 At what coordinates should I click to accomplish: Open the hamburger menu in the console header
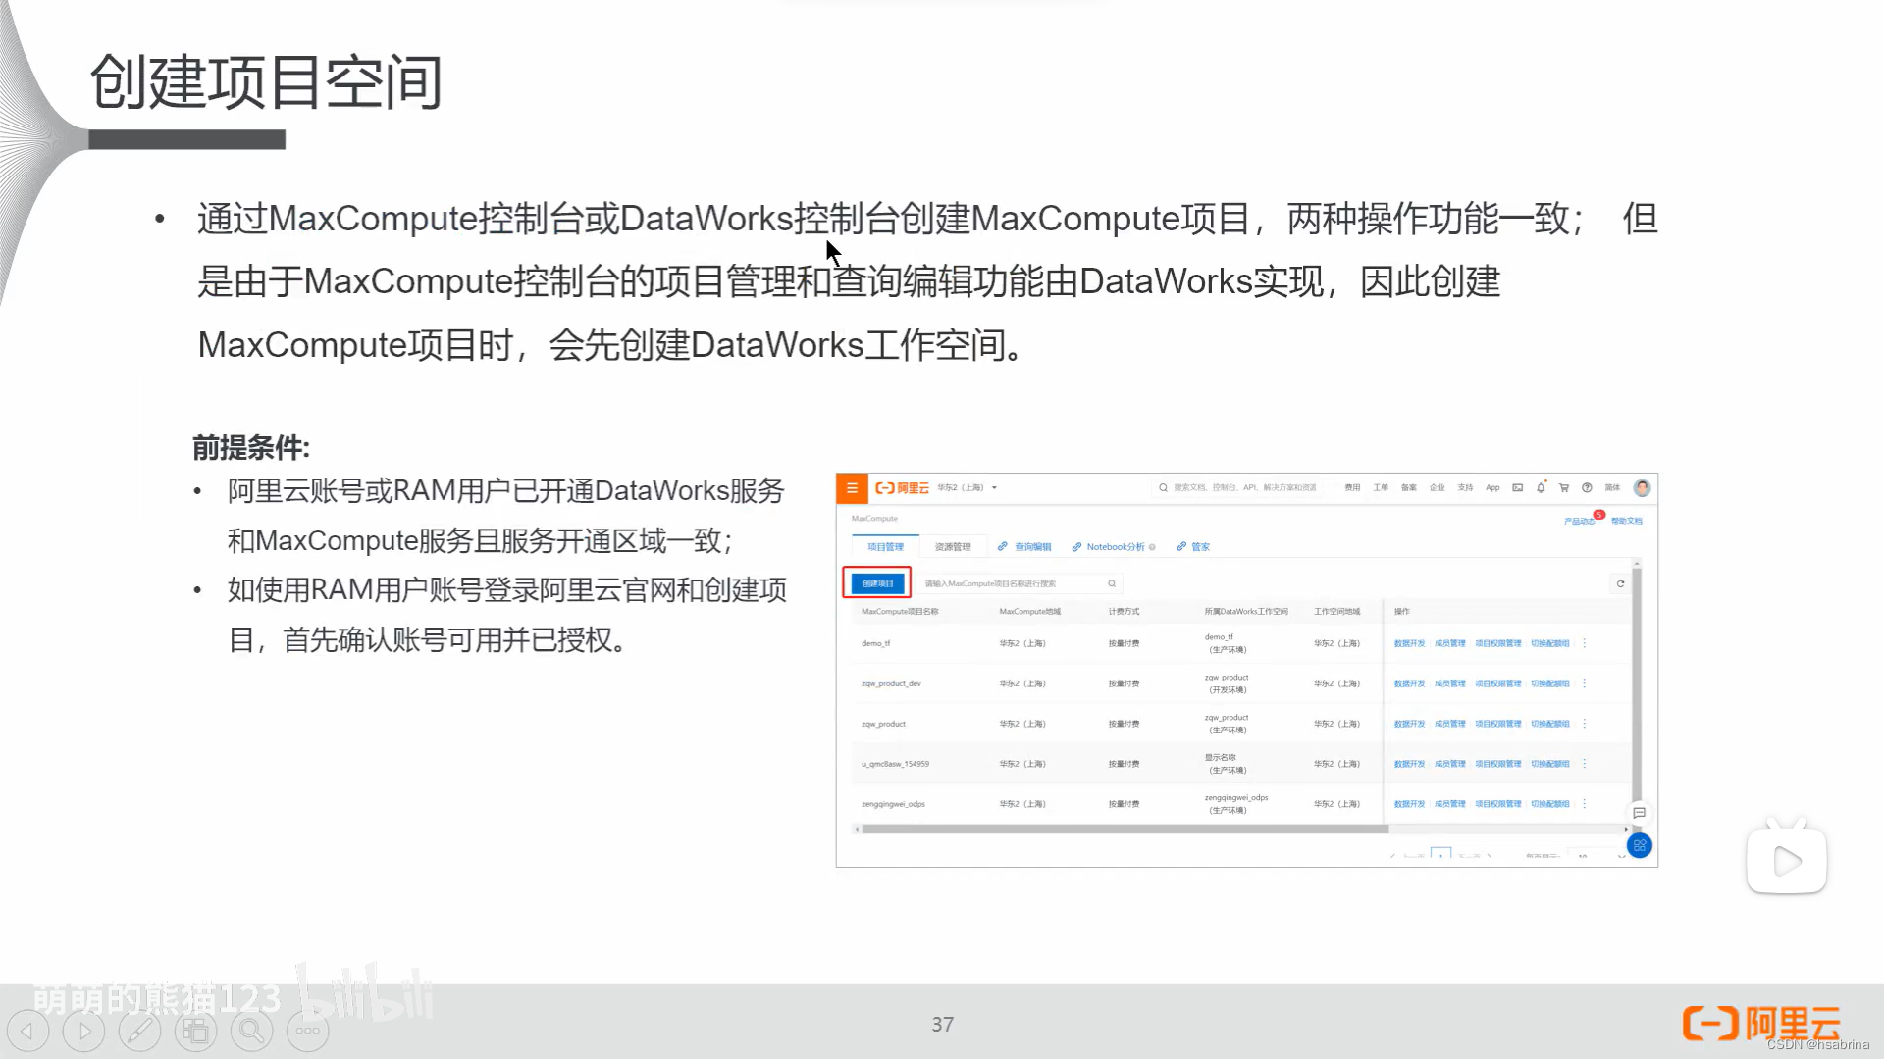[852, 488]
